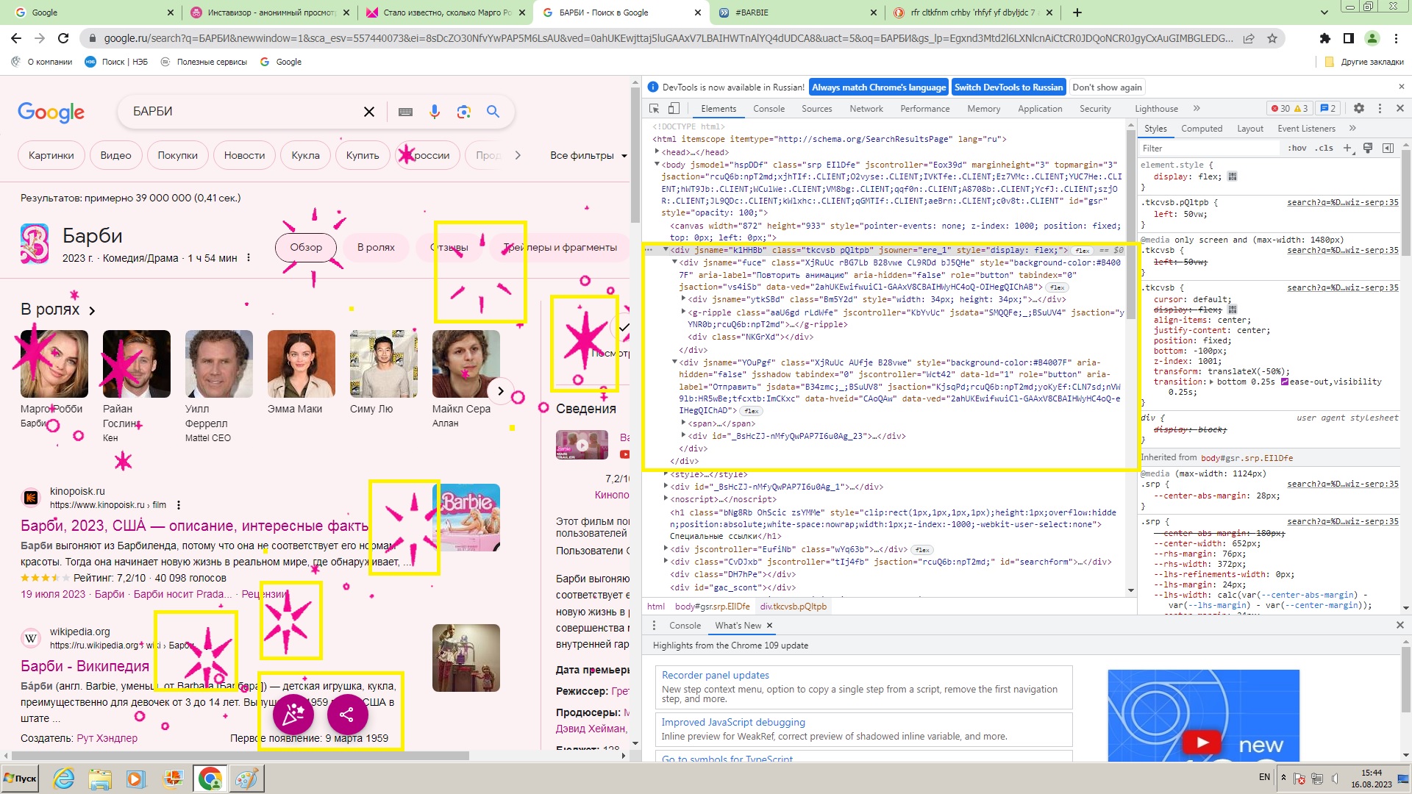Image resolution: width=1412 pixels, height=794 pixels.
Task: Open a new browser tab
Action: pyautogui.click(x=1077, y=12)
